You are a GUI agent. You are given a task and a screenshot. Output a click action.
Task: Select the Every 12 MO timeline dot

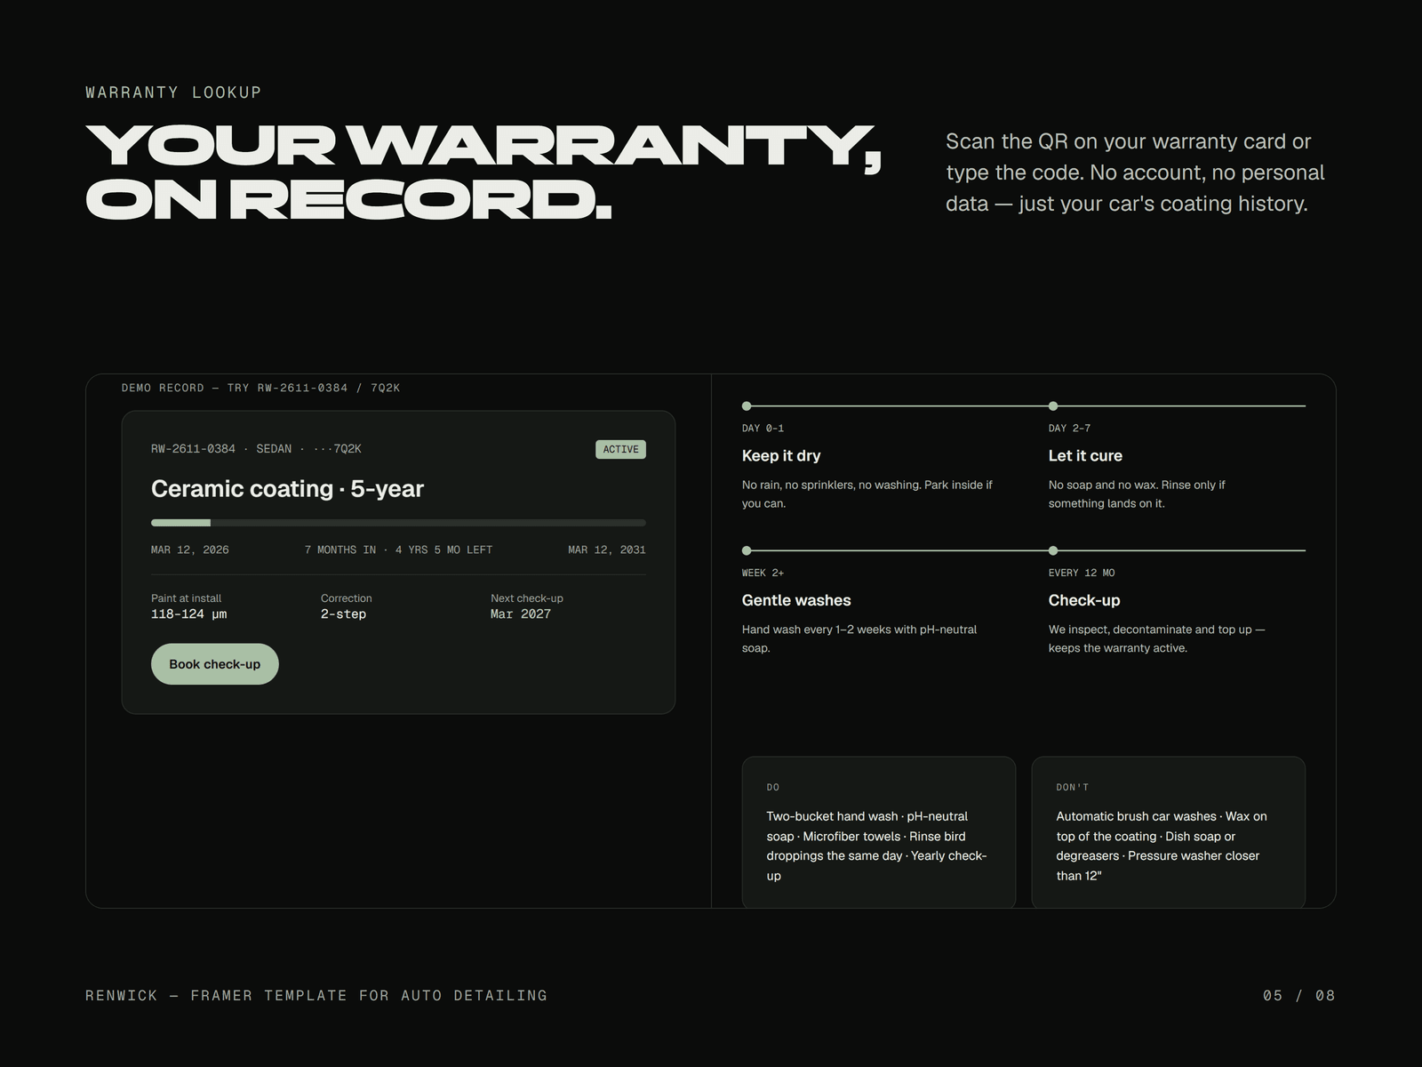[1053, 550]
